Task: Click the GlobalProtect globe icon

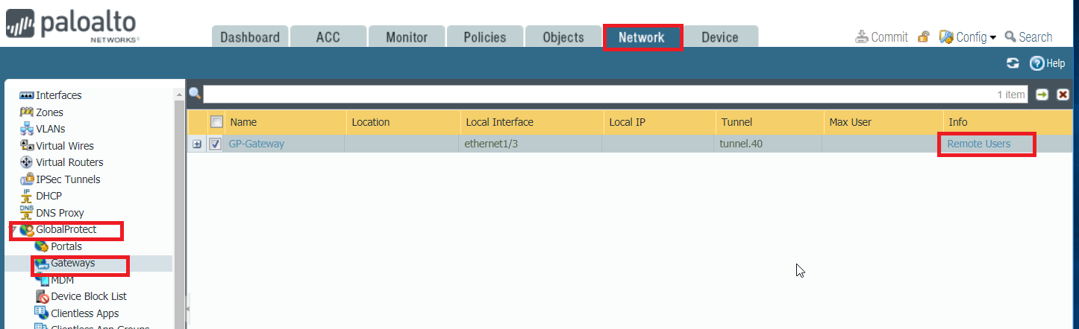Action: [27, 230]
